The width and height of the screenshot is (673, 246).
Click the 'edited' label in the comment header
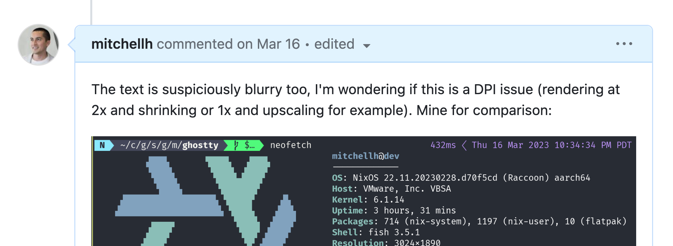[334, 44]
